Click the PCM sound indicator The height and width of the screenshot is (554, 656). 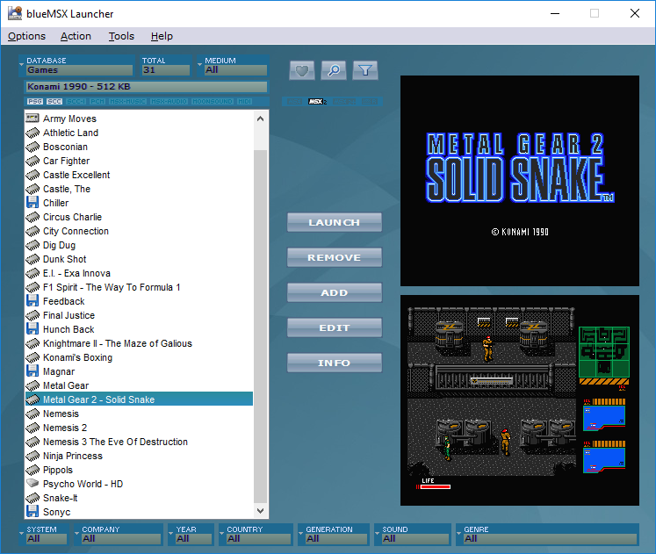(x=97, y=102)
